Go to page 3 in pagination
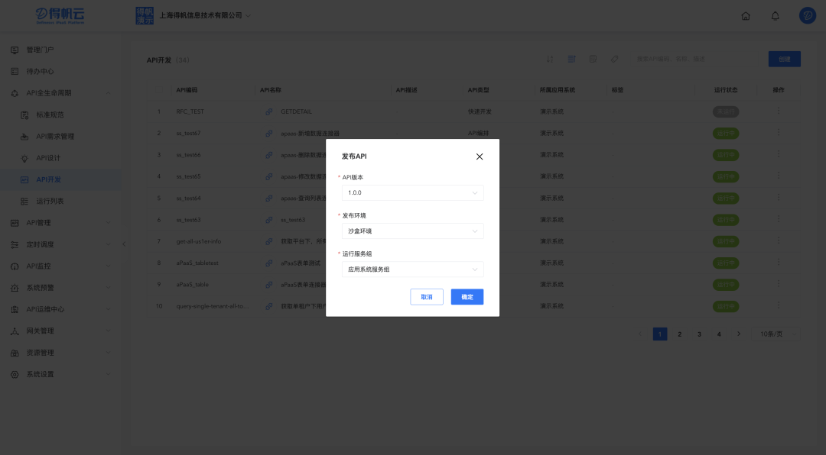 coord(698,334)
